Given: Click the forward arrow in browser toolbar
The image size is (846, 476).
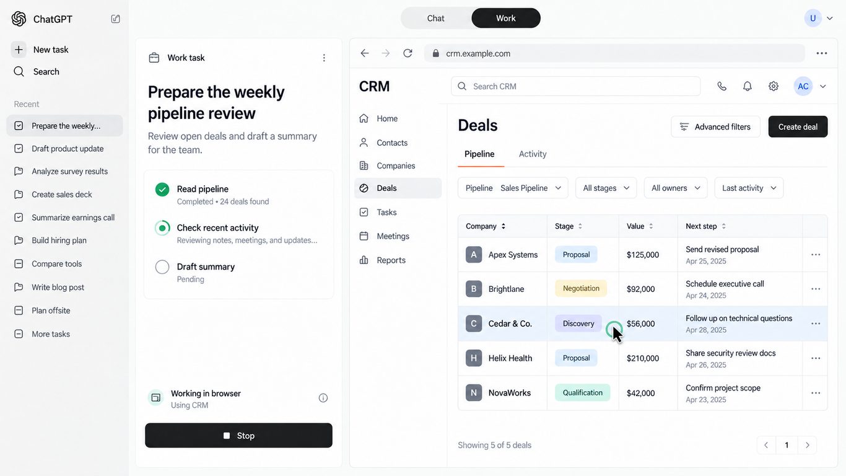Looking at the screenshot, I should pos(386,53).
